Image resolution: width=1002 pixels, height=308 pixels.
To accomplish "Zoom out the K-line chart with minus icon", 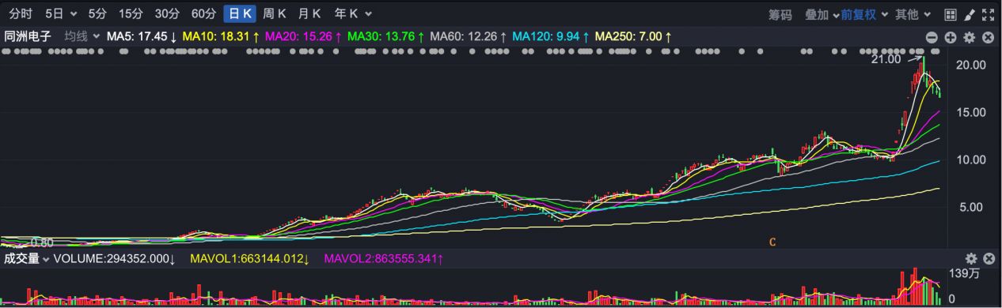I will [932, 37].
